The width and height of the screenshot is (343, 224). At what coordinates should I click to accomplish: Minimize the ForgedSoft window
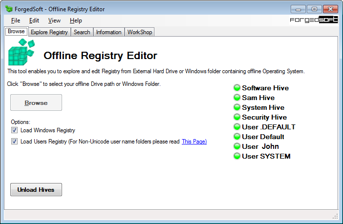(298, 9)
